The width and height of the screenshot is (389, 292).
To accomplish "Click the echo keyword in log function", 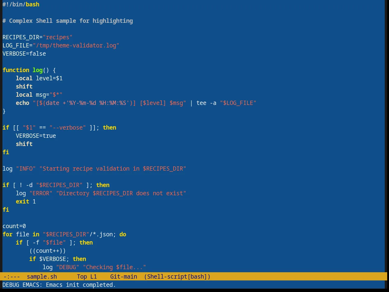I will (x=22, y=103).
